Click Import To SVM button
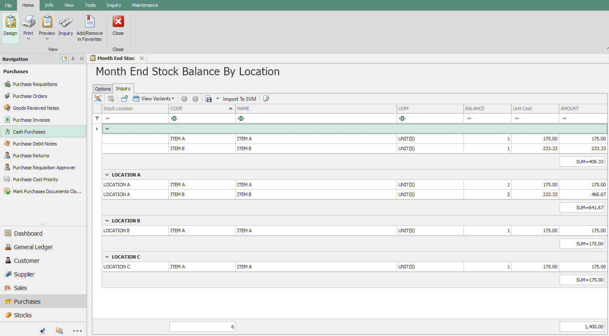Screen dimensions: 609x336 (x=240, y=99)
